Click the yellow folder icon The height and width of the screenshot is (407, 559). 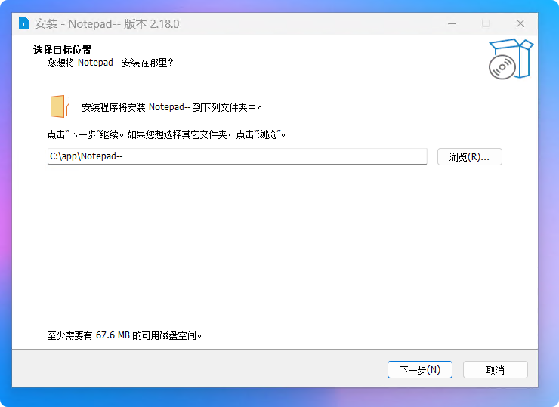tap(60, 106)
